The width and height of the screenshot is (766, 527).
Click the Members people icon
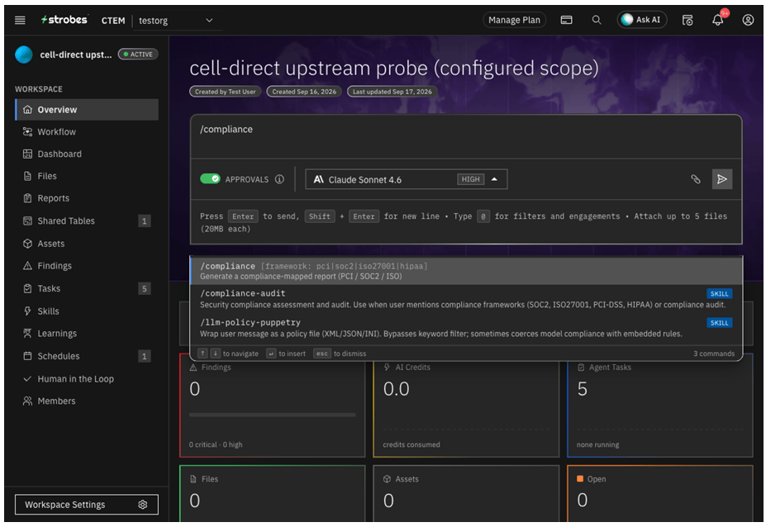point(28,401)
